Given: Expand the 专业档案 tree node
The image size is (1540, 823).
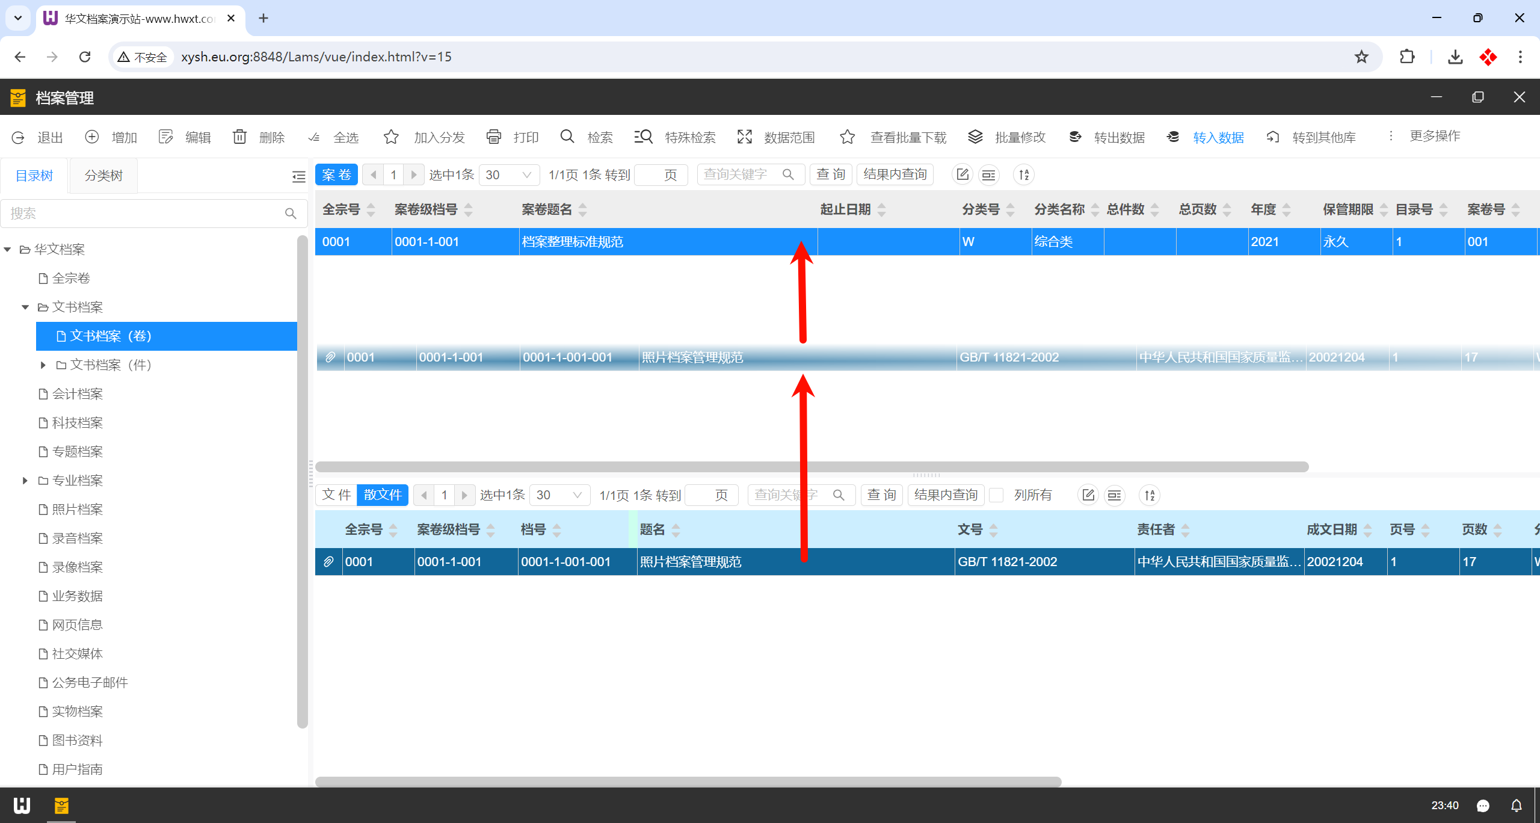Looking at the screenshot, I should [x=25, y=481].
